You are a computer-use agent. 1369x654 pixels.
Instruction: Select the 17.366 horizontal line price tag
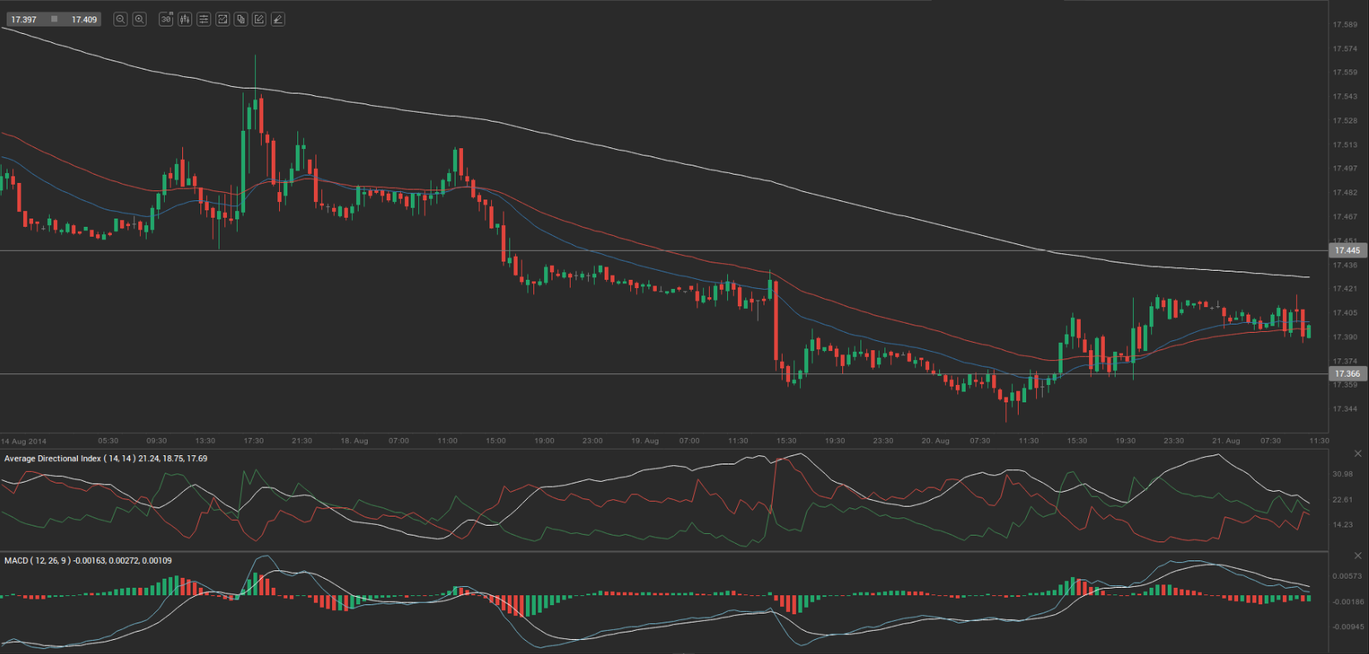1347,374
